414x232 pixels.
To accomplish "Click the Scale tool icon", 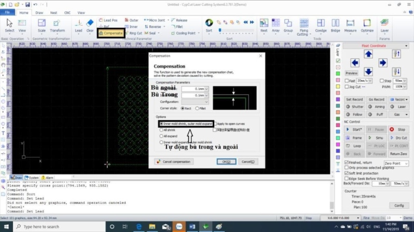I will (x=42, y=25).
